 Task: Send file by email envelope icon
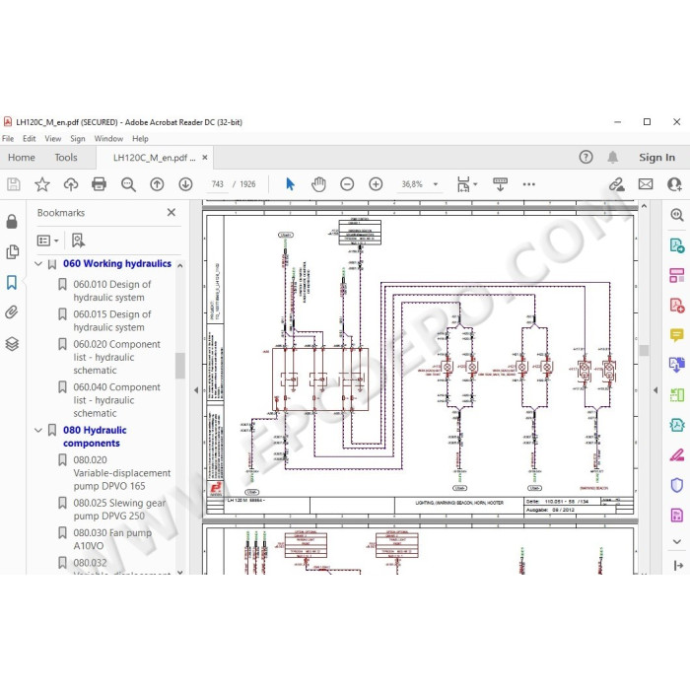tap(646, 184)
